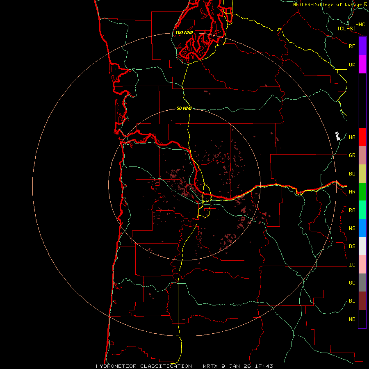Click the white DS legend swatch
Viewport: 369px width, 369px height.
pyautogui.click(x=362, y=246)
